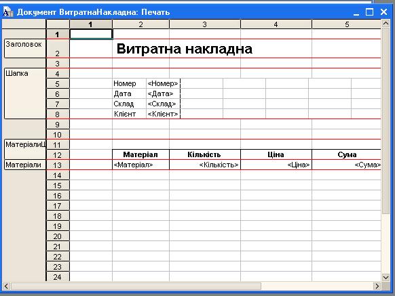This screenshot has width=395, height=296.
Task: Select row header 24
Action: coord(58,276)
